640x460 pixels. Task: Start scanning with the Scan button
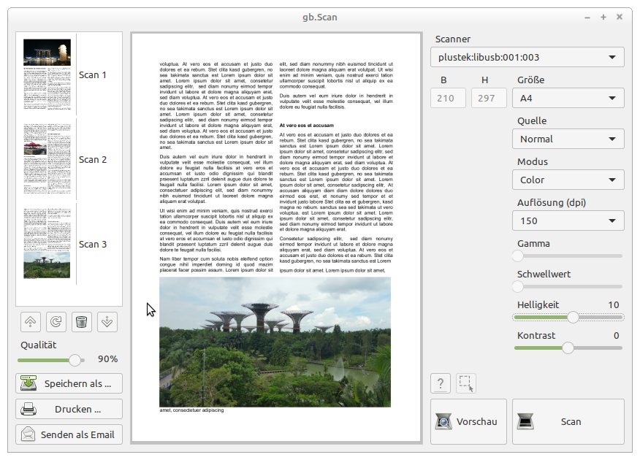pos(568,421)
